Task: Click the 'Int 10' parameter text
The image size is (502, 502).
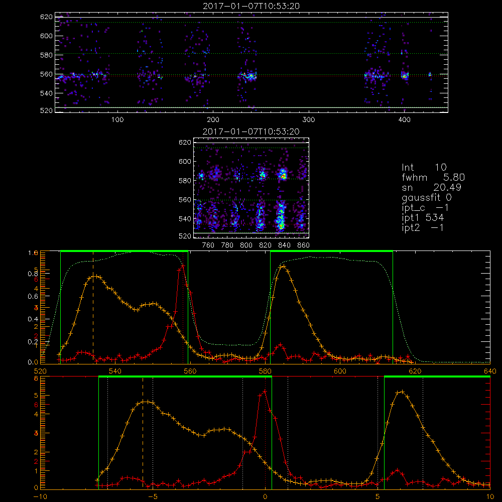Action: (424, 167)
